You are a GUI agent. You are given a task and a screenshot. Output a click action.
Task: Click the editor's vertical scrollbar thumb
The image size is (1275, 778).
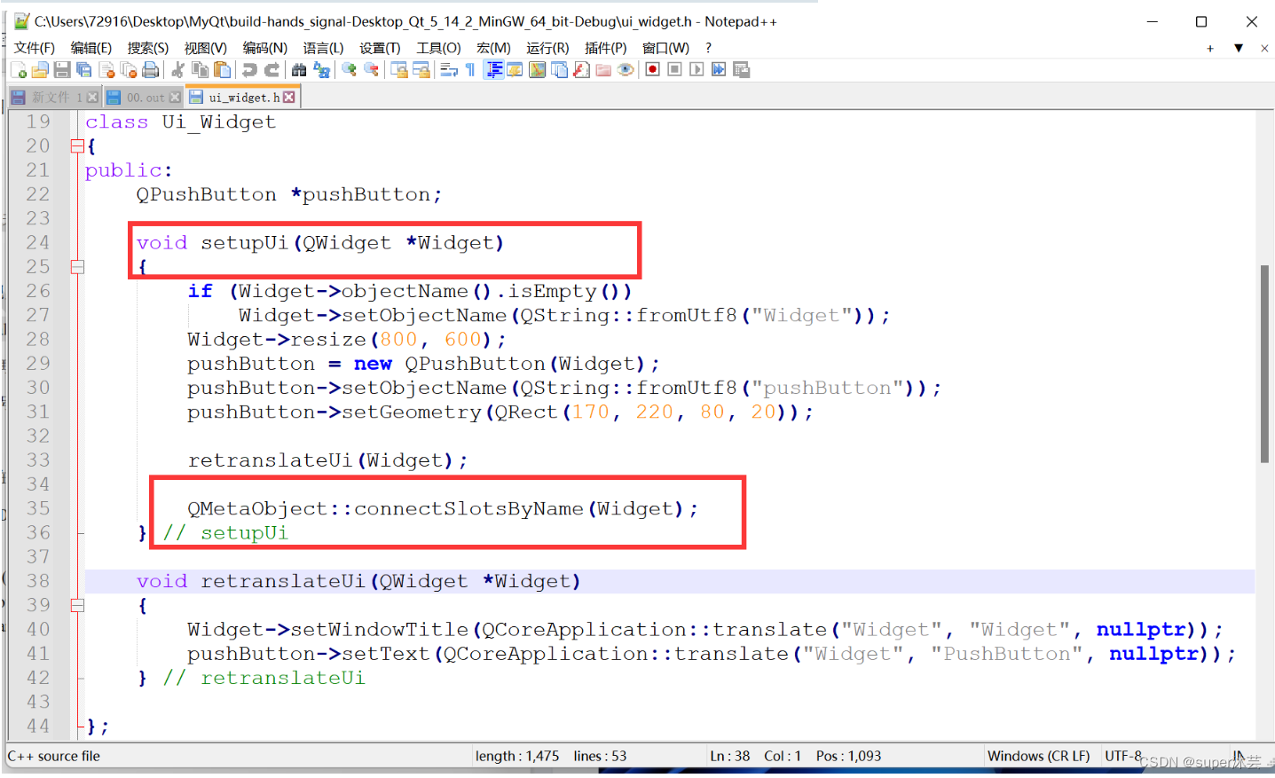click(x=1264, y=364)
